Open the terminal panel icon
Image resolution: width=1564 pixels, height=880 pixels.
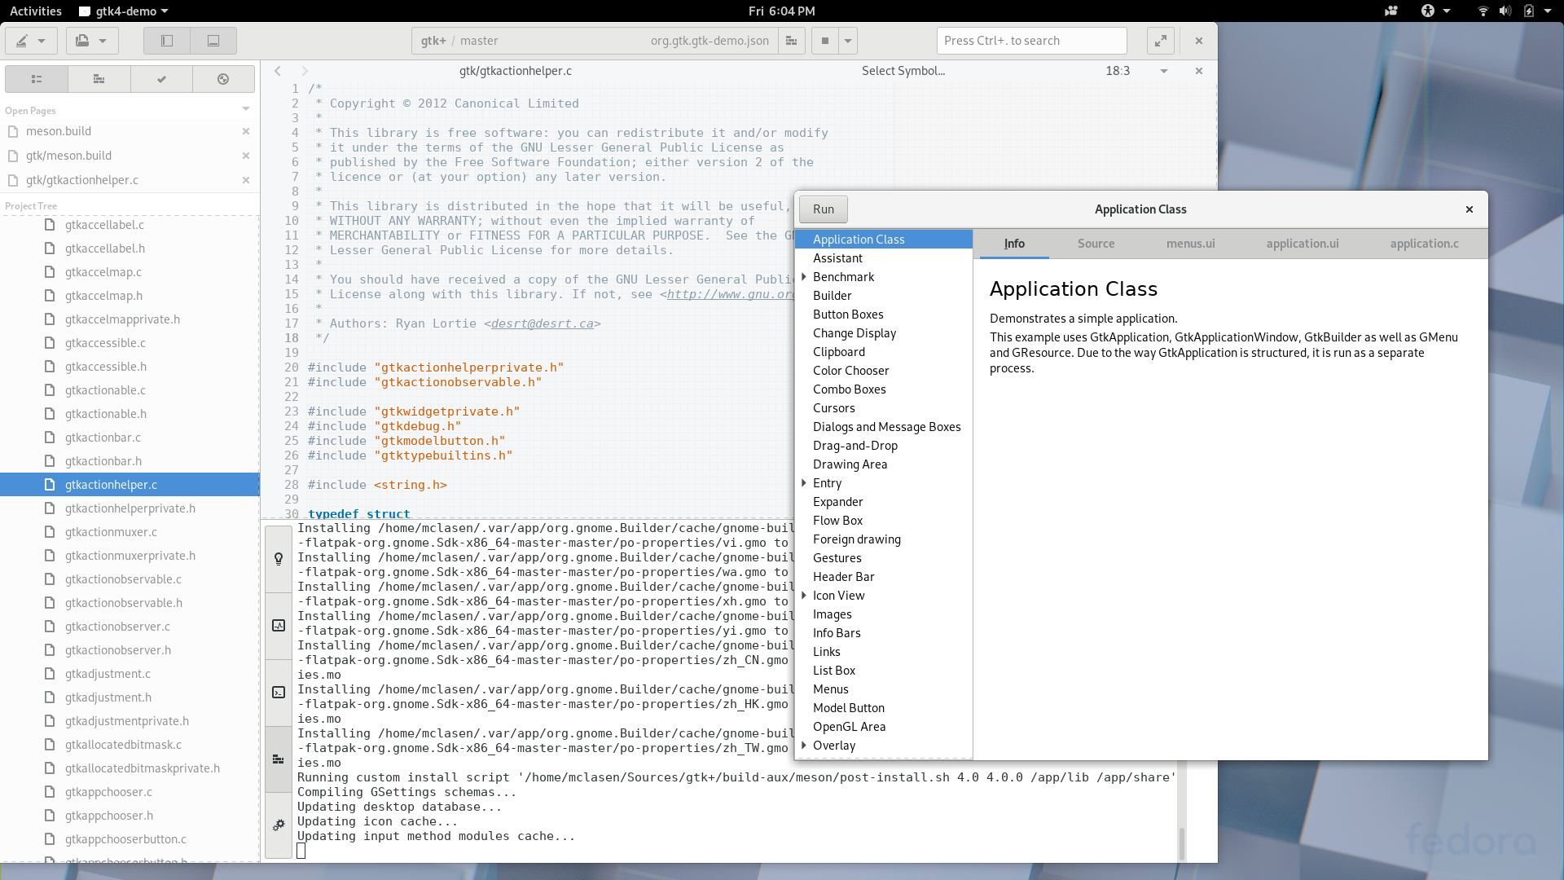279,693
